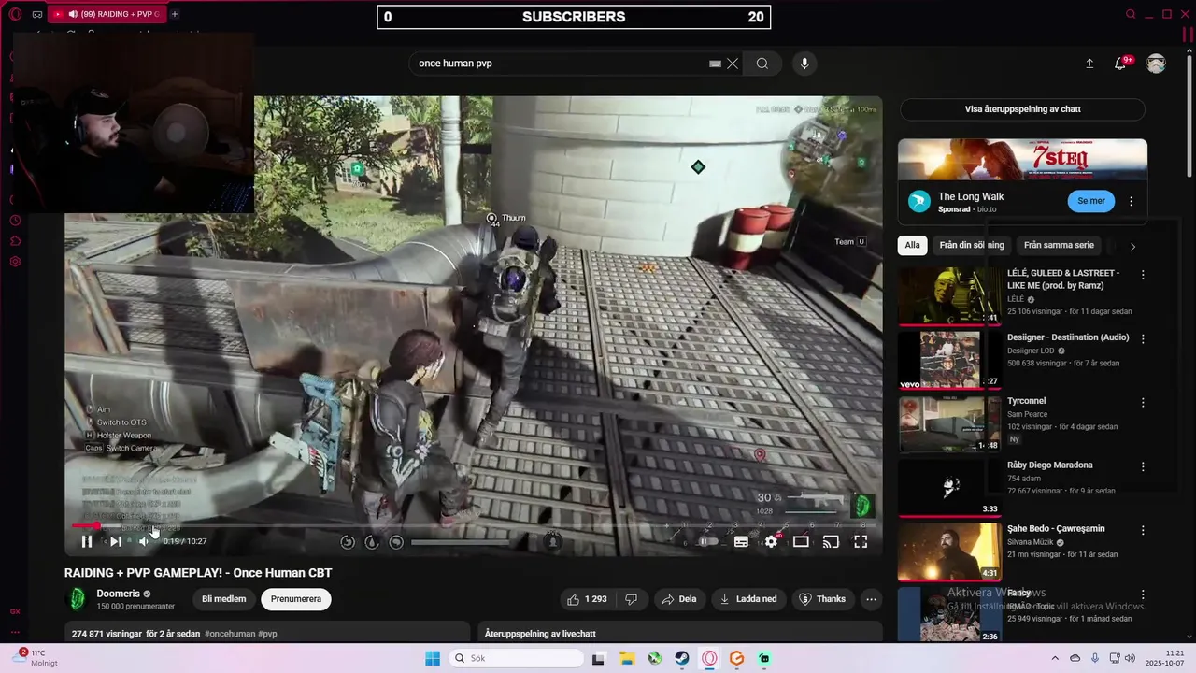This screenshot has width=1196, height=673.
Task: Open the Windows Start menu
Action: [433, 658]
